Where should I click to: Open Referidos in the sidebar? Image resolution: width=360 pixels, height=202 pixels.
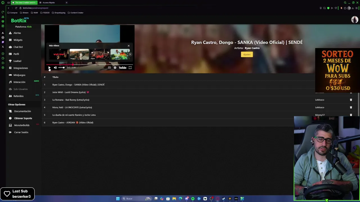coord(18,96)
